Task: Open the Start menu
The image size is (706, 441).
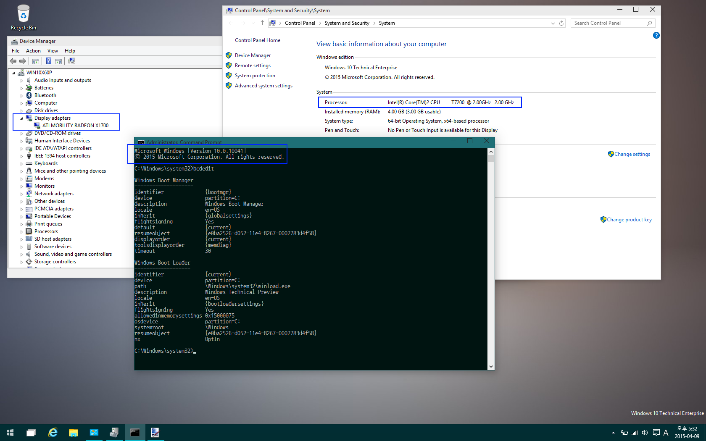Action: pyautogui.click(x=10, y=433)
